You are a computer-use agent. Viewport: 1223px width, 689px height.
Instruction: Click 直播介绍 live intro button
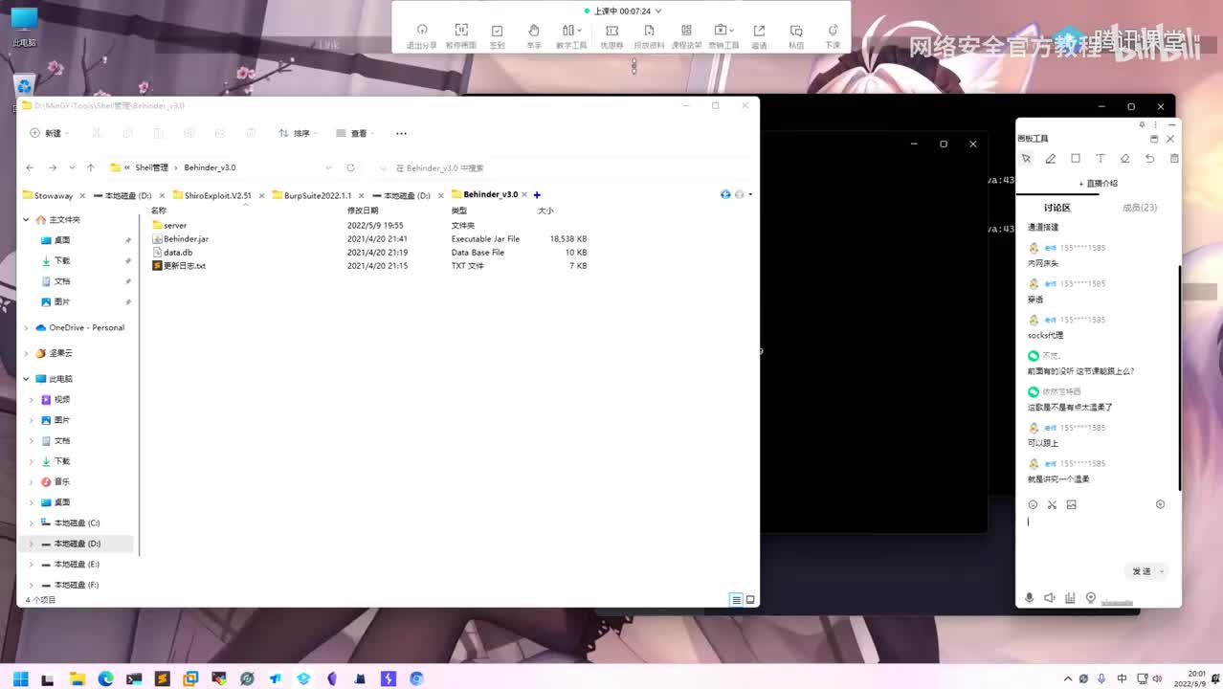[x=1099, y=183]
